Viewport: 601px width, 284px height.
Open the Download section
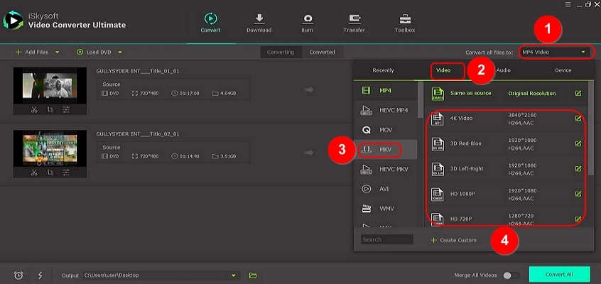(x=259, y=23)
